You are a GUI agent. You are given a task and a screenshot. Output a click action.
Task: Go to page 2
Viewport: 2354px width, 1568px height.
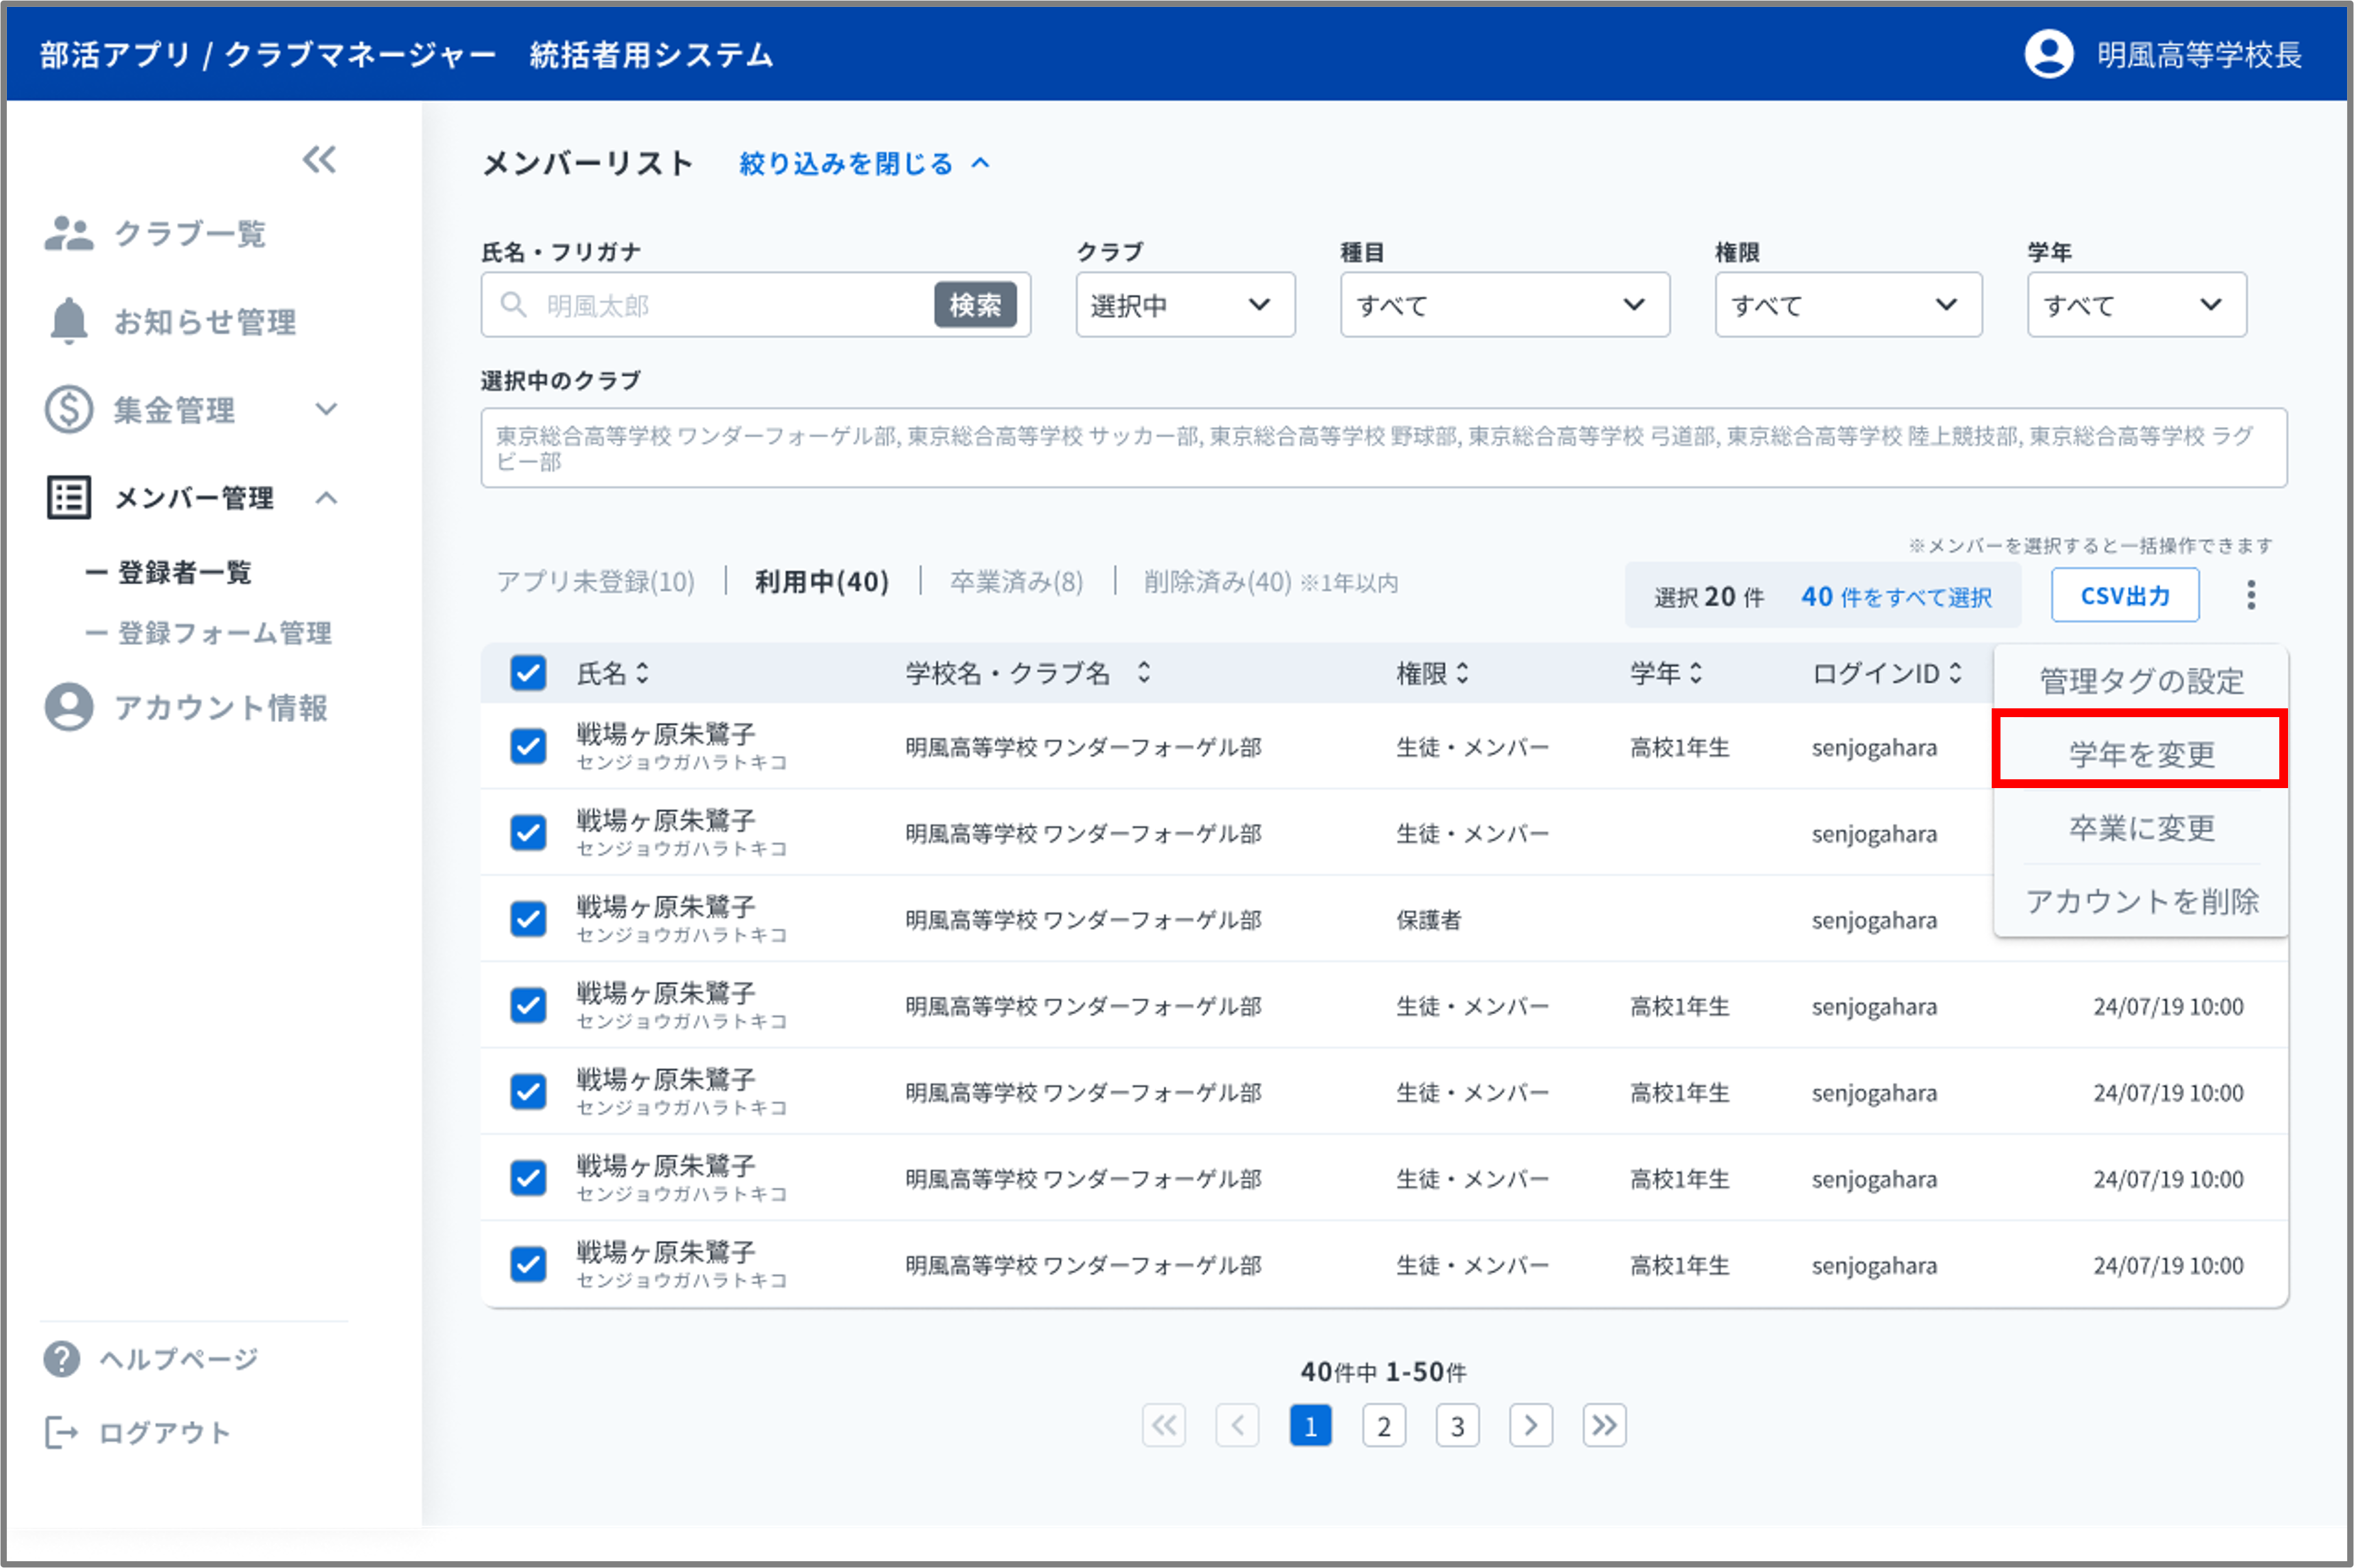1384,1425
